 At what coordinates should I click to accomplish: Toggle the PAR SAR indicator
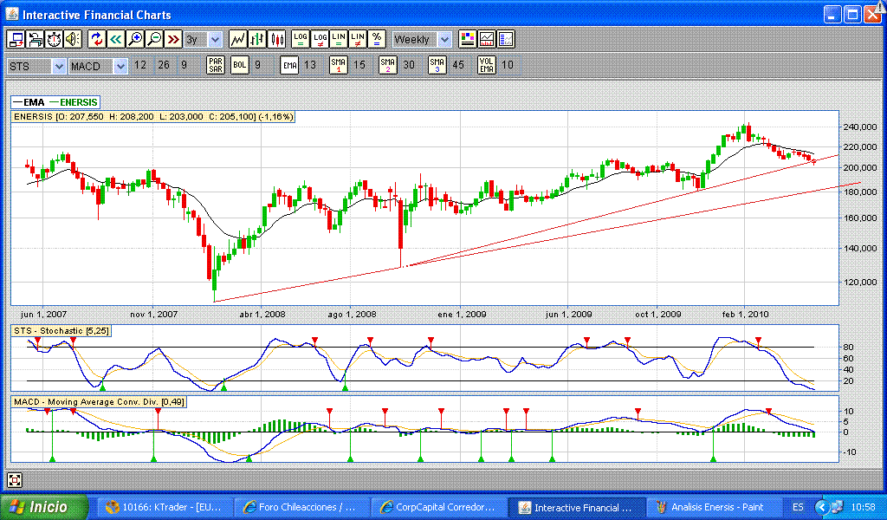tap(216, 65)
